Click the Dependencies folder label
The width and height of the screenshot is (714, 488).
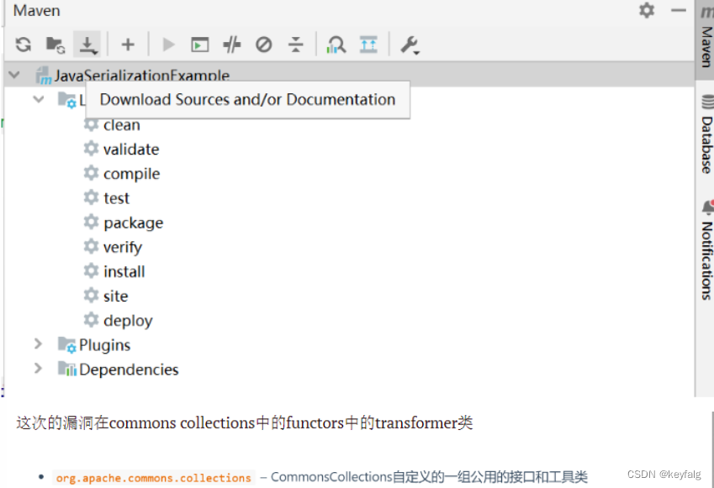pyautogui.click(x=129, y=370)
